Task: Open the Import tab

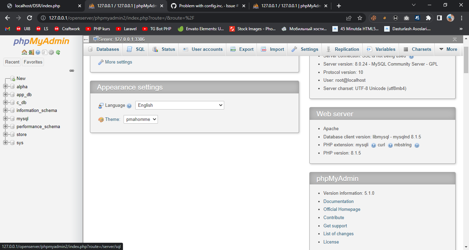Action: pos(272,49)
